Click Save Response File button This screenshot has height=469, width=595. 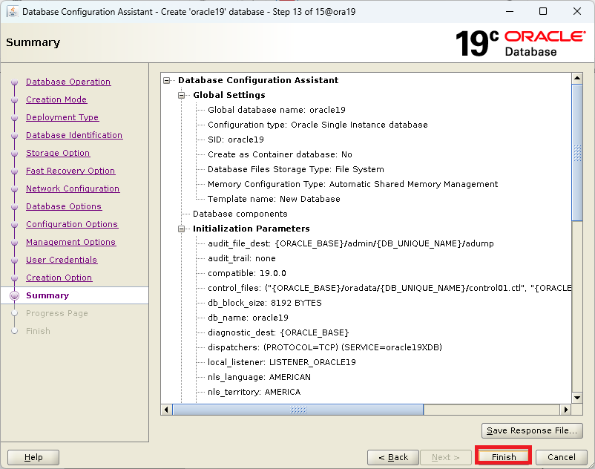532,430
